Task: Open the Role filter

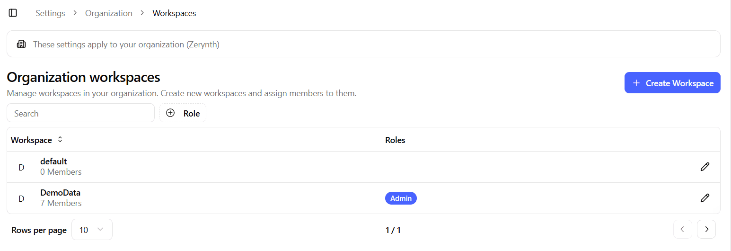Action: click(183, 113)
